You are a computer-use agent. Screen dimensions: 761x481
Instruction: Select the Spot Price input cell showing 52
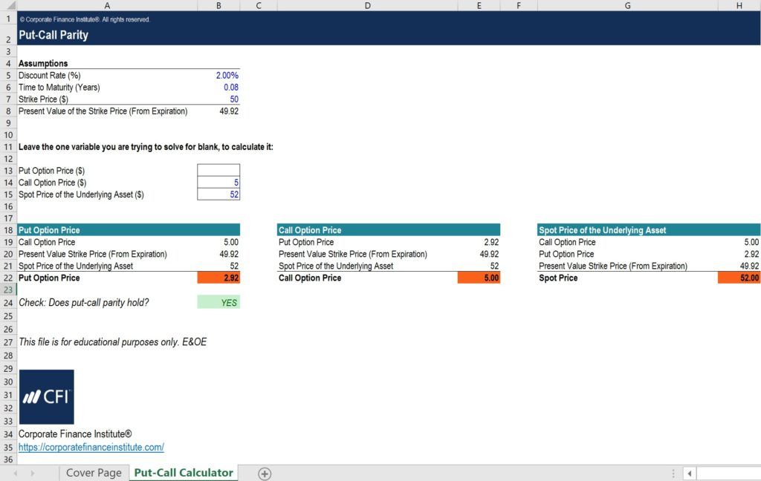click(218, 194)
